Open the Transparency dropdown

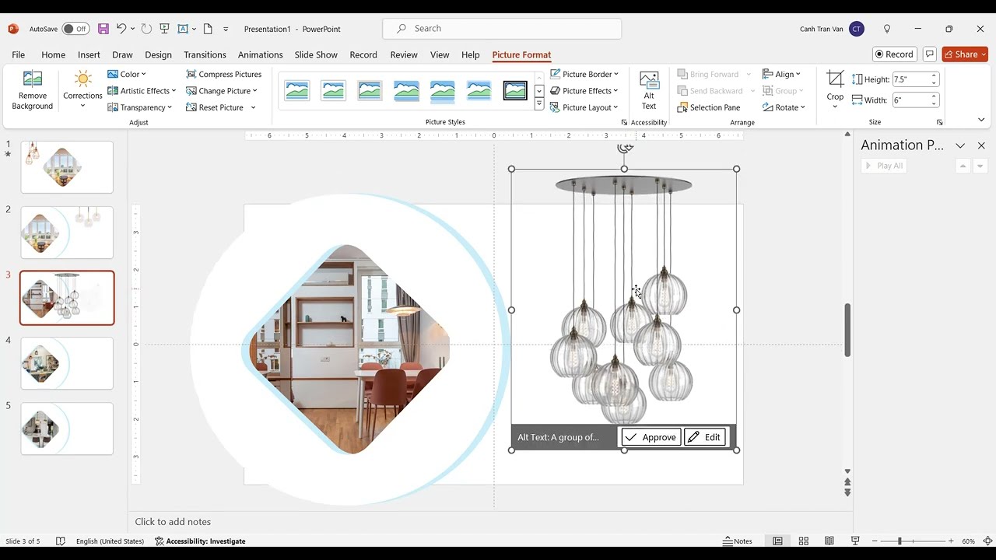coord(139,107)
